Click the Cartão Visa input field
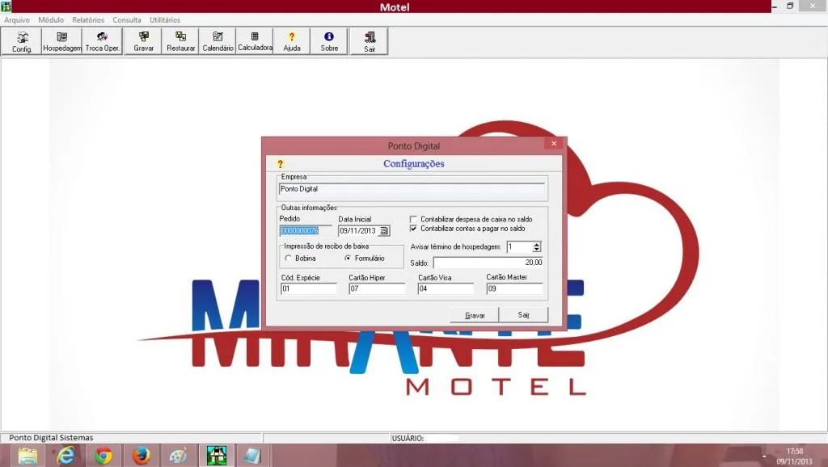Image resolution: width=828 pixels, height=467 pixels. click(446, 288)
